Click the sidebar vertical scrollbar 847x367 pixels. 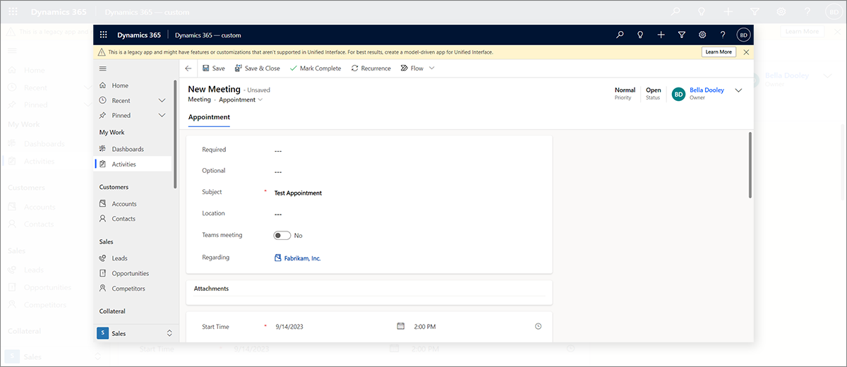coord(175,134)
